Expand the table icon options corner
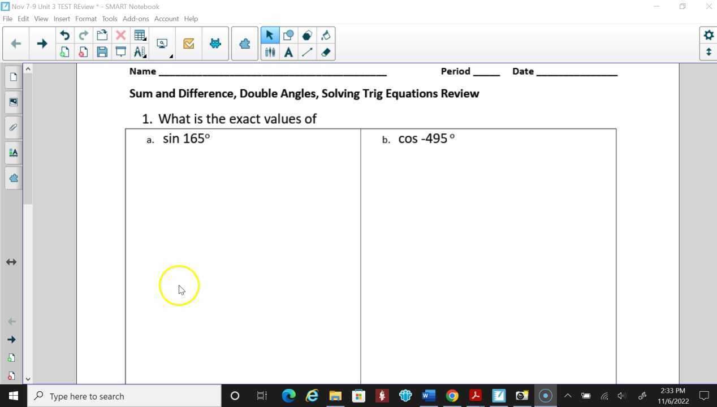The width and height of the screenshot is (717, 407). tap(144, 39)
